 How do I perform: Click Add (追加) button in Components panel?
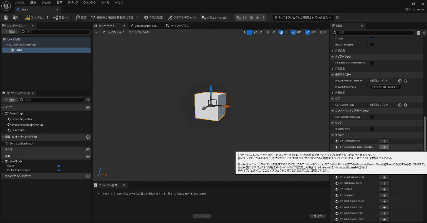[10, 32]
